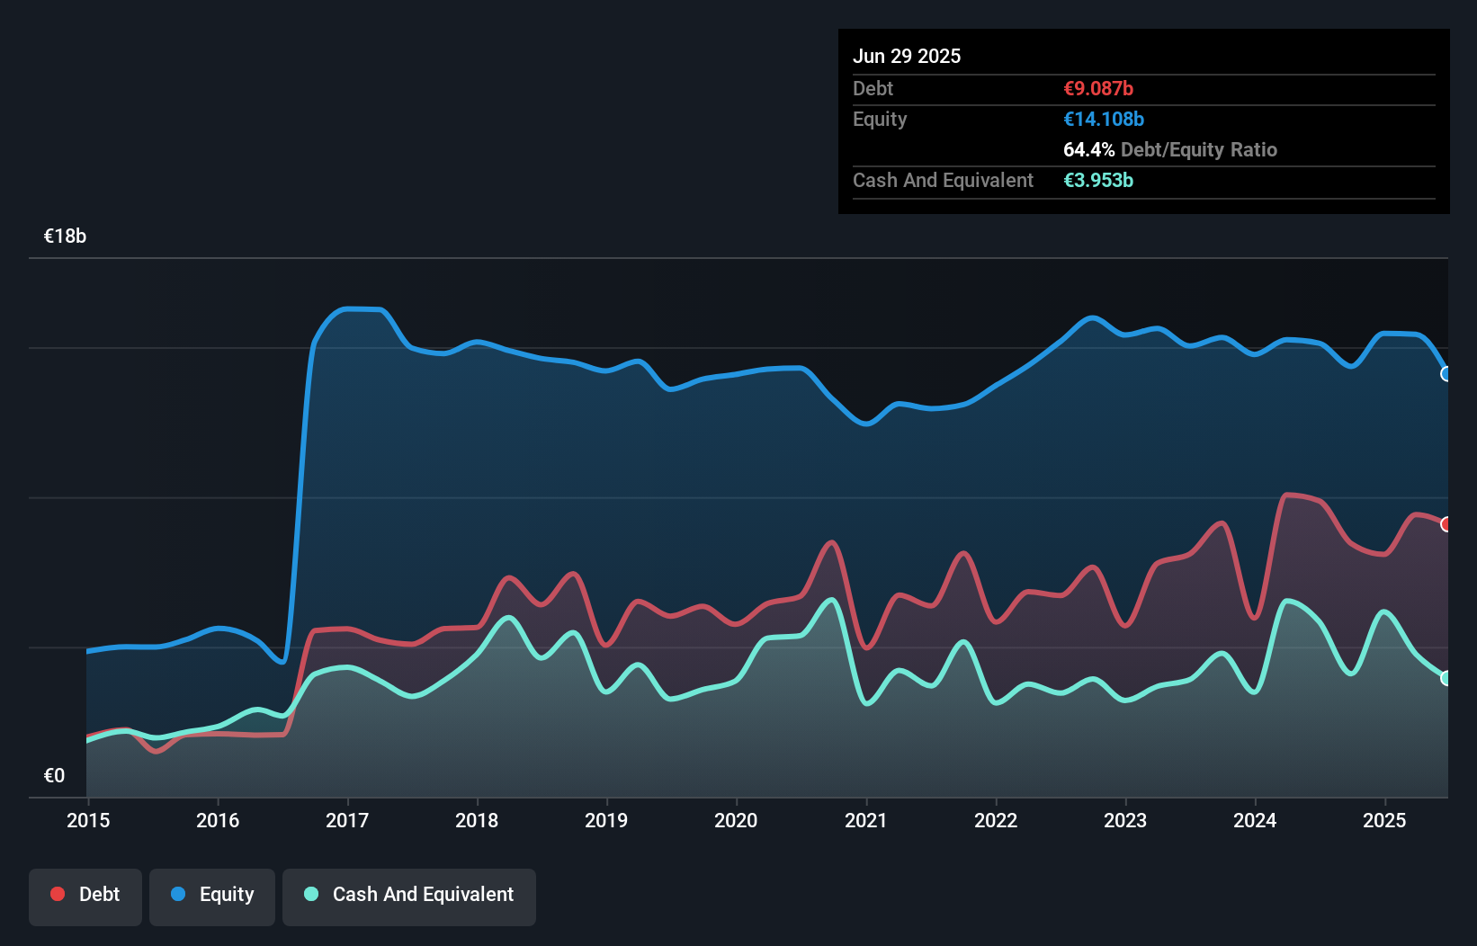Click the red Debt legend dot
Viewport: 1477px width, 946px height.
point(58,894)
